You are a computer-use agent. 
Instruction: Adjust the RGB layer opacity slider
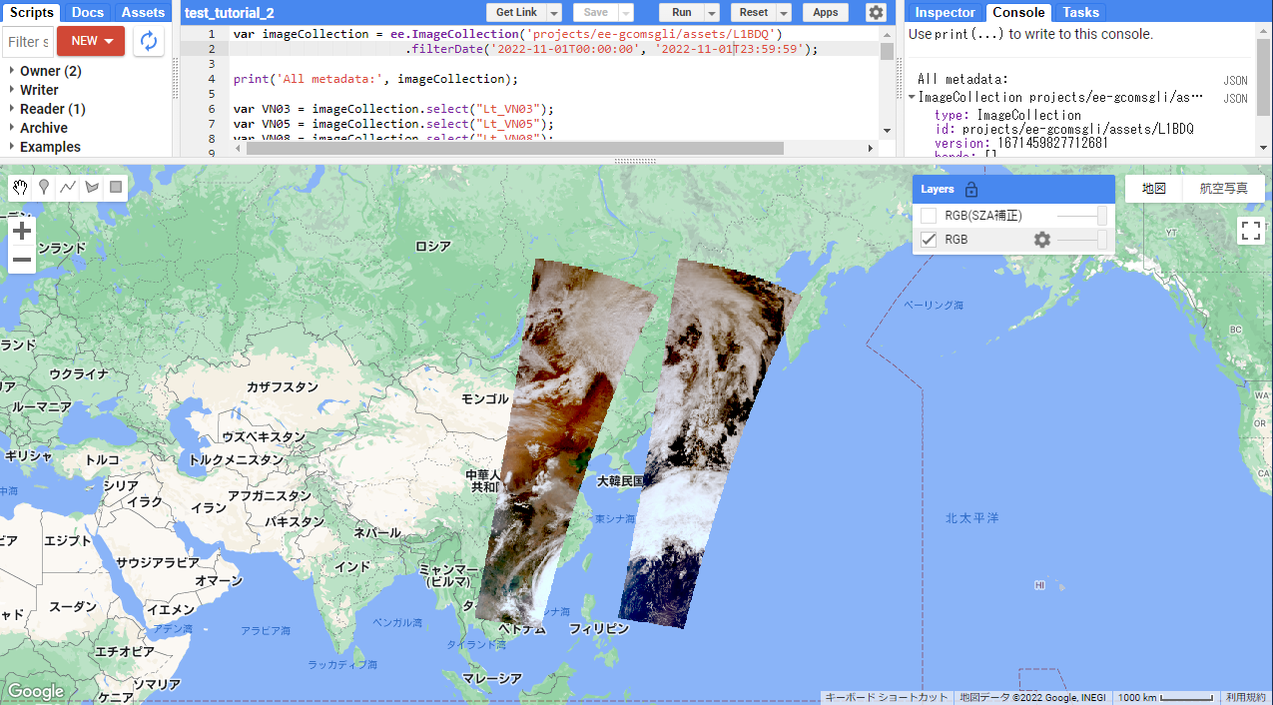coord(1082,240)
